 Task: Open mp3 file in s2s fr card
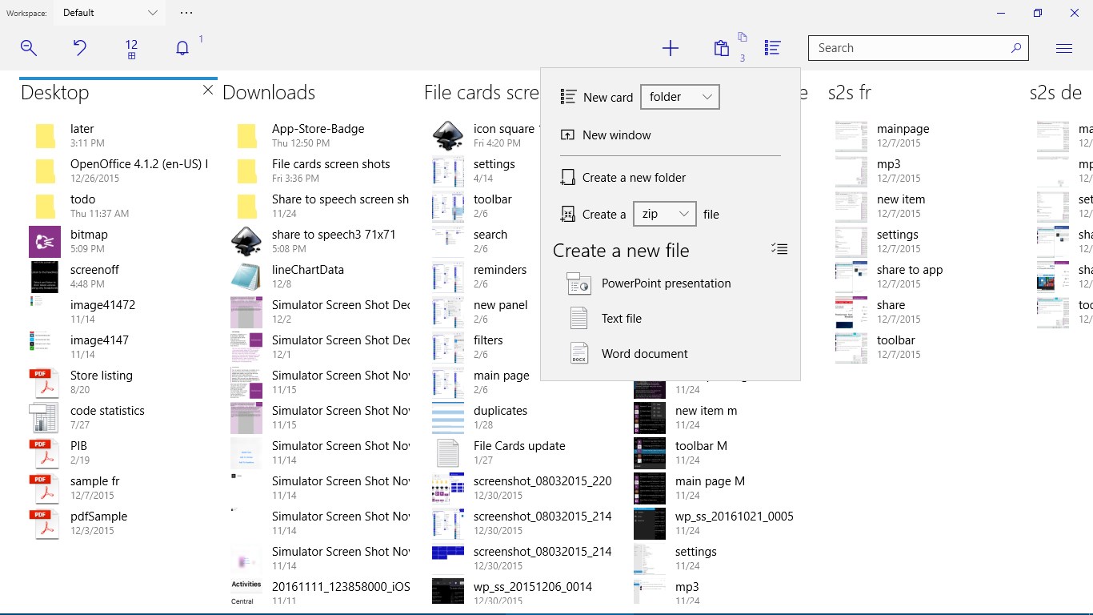click(x=889, y=164)
